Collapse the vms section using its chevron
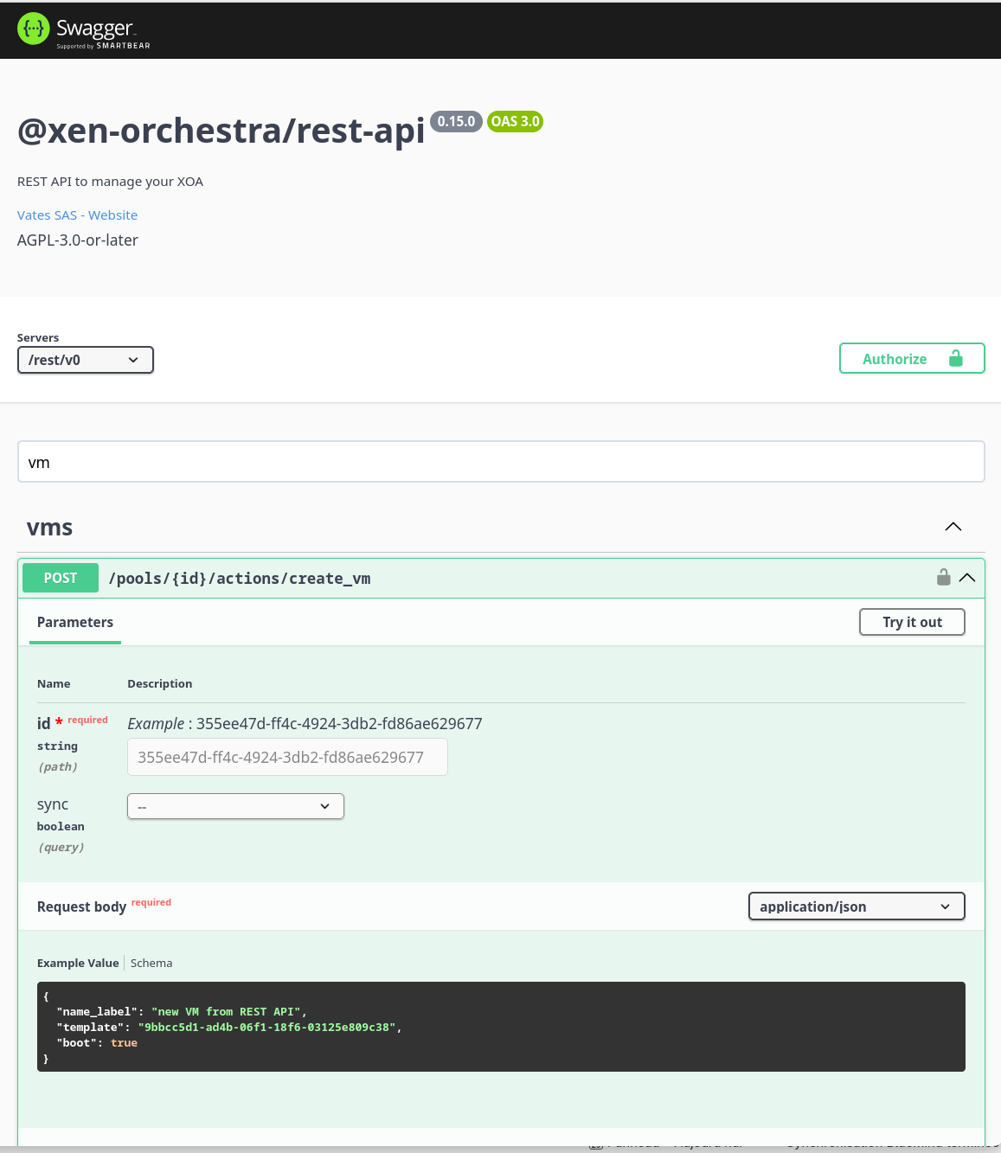This screenshot has width=1001, height=1153. tap(953, 526)
